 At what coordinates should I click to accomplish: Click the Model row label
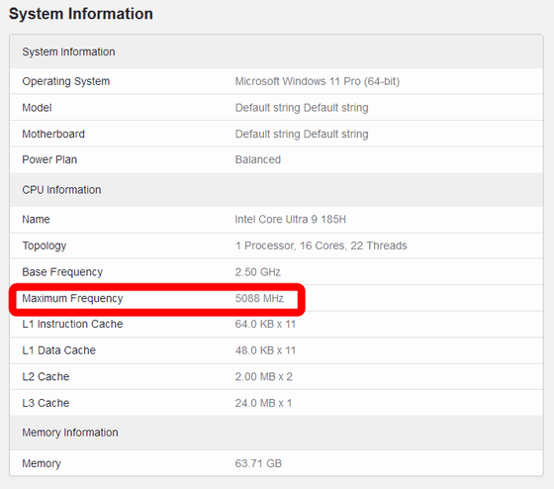point(37,108)
